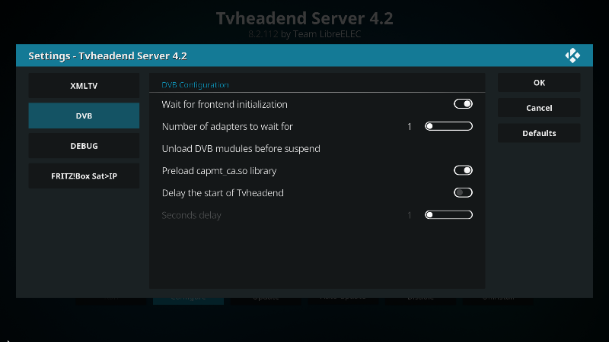This screenshot has width=609, height=342.
Task: Click Preload capmt_ca.so library label
Action: click(x=219, y=170)
